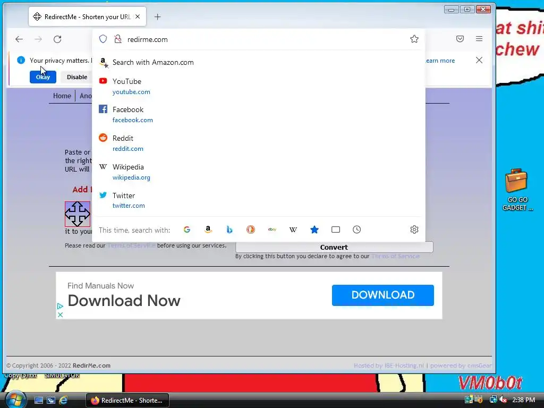The height and width of the screenshot is (408, 544).
Task: Reload the page with refresh icon
Action: click(57, 39)
